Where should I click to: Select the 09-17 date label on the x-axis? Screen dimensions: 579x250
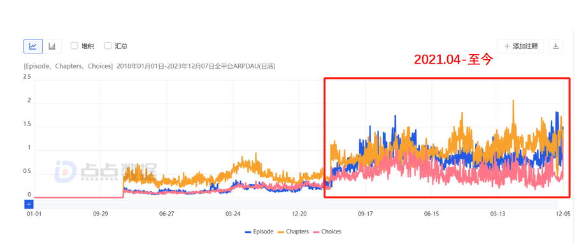365,214
